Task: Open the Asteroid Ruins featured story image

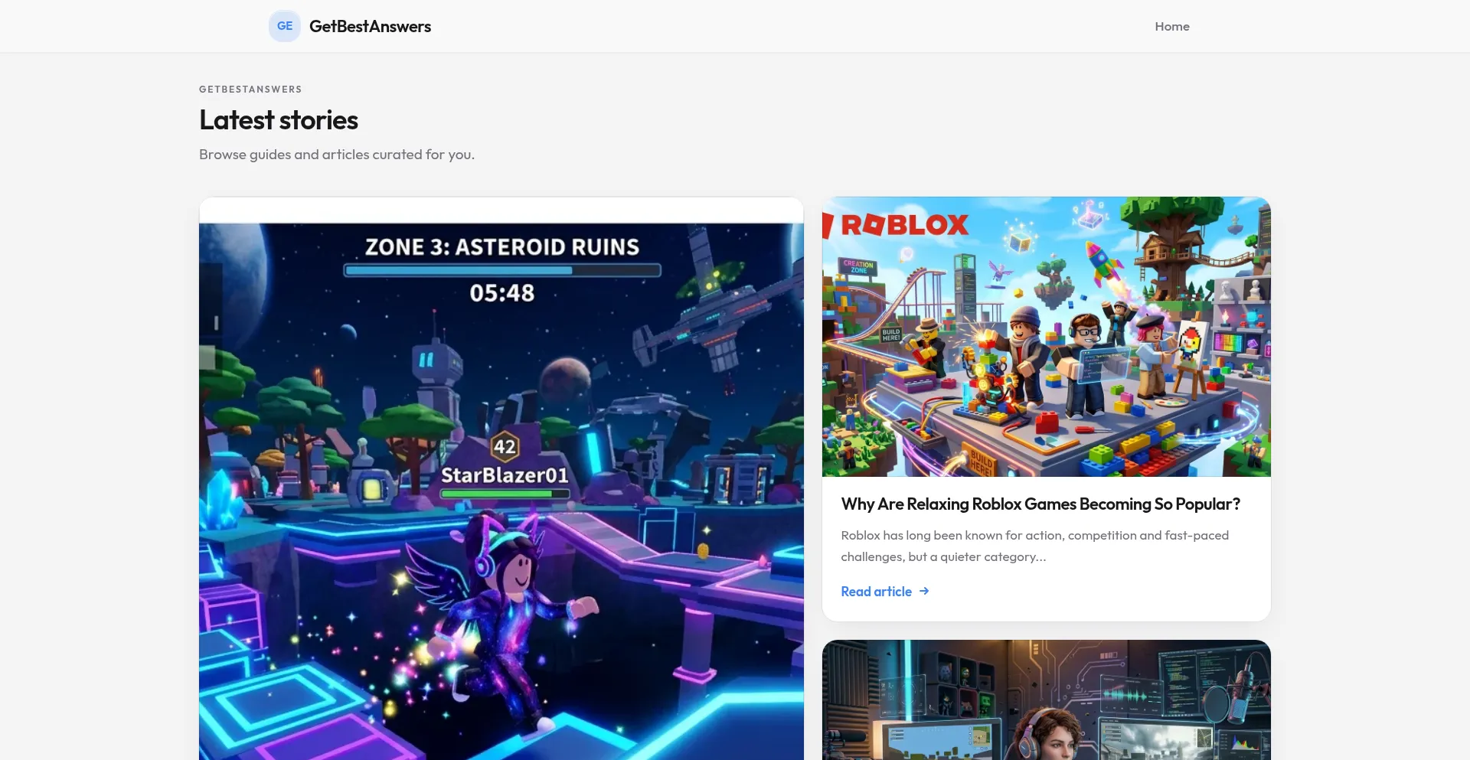Action: pyautogui.click(x=501, y=478)
